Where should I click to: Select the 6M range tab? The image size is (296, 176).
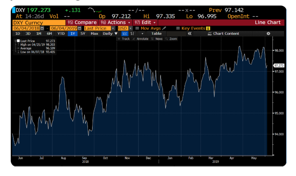pos(49,34)
